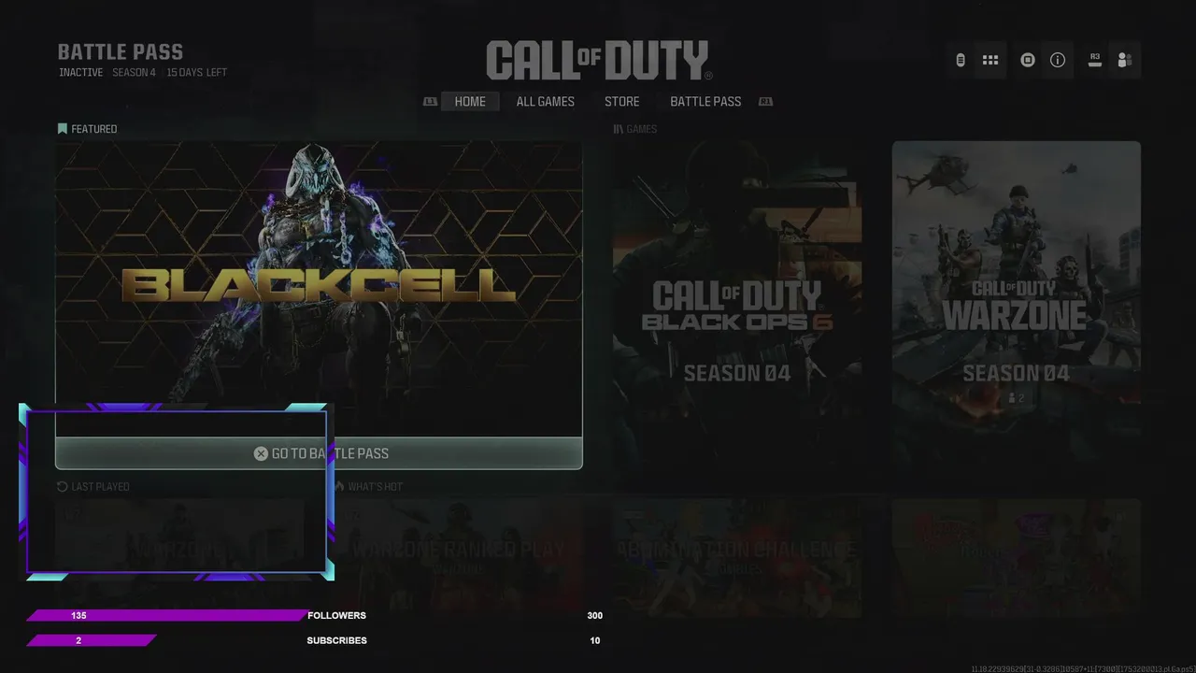Click the Battle Pass header title
Screen dimensions: 1196x673
click(x=121, y=52)
